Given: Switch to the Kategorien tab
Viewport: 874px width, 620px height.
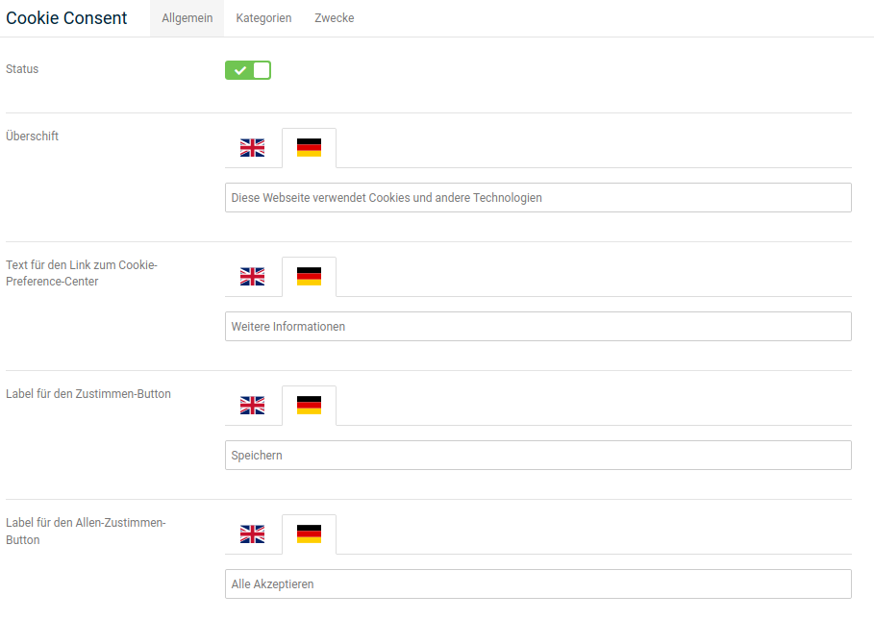Looking at the screenshot, I should [263, 18].
